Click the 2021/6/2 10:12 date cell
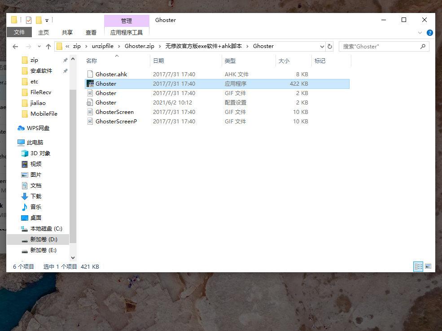The image size is (442, 331). pos(172,103)
